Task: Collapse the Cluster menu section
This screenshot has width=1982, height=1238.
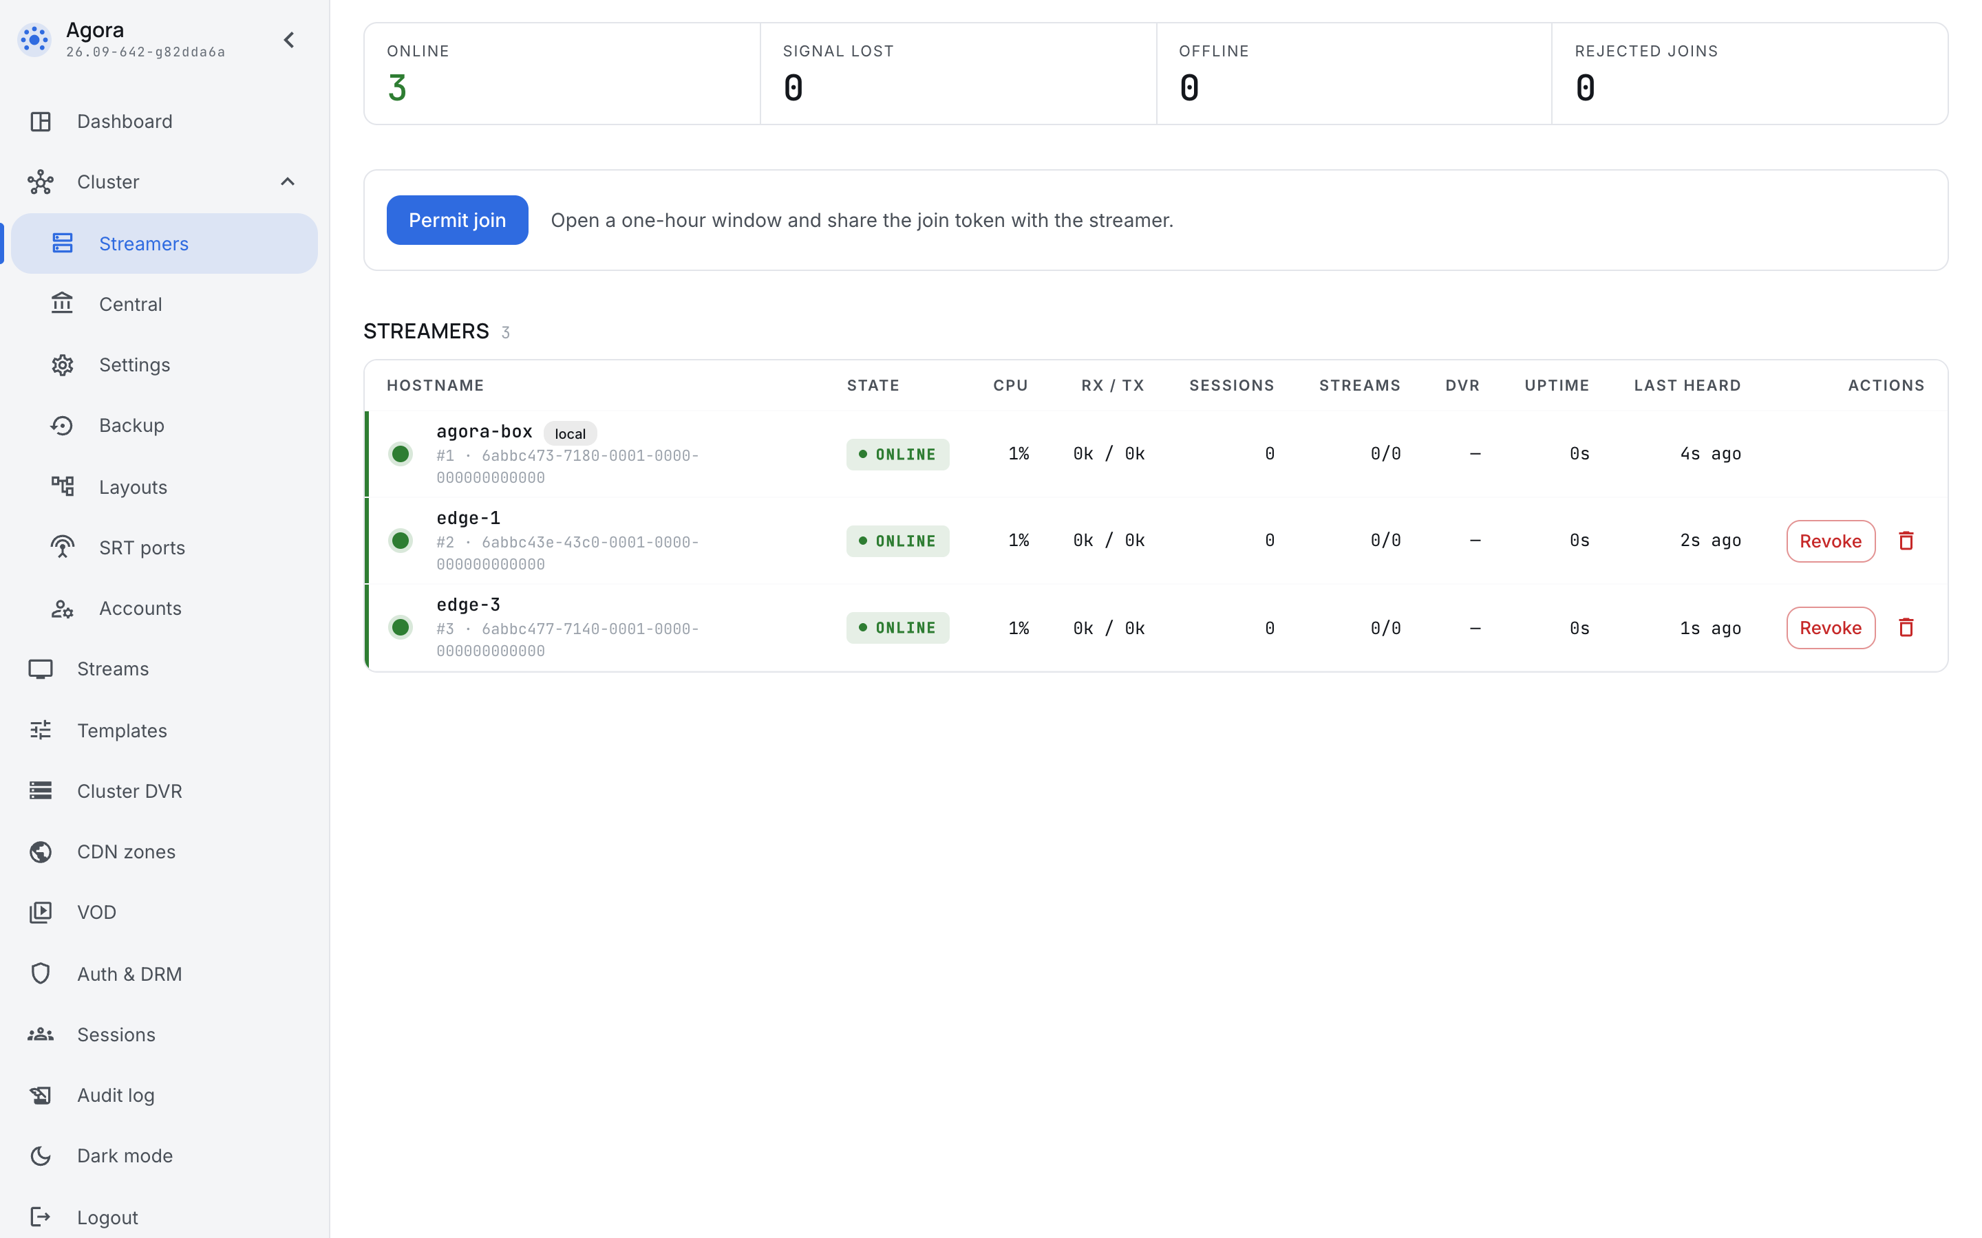Action: (x=288, y=182)
